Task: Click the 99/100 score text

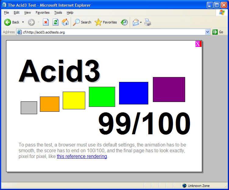Action: [144, 123]
